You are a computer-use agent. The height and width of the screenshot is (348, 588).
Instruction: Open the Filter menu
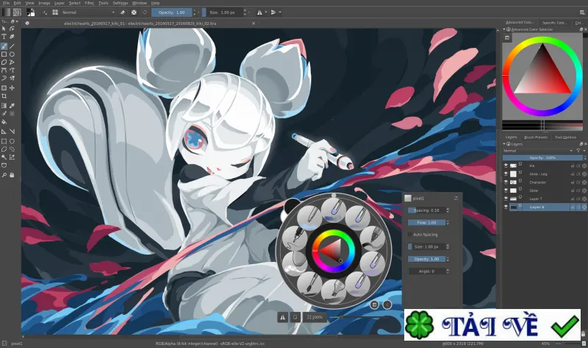(x=89, y=3)
